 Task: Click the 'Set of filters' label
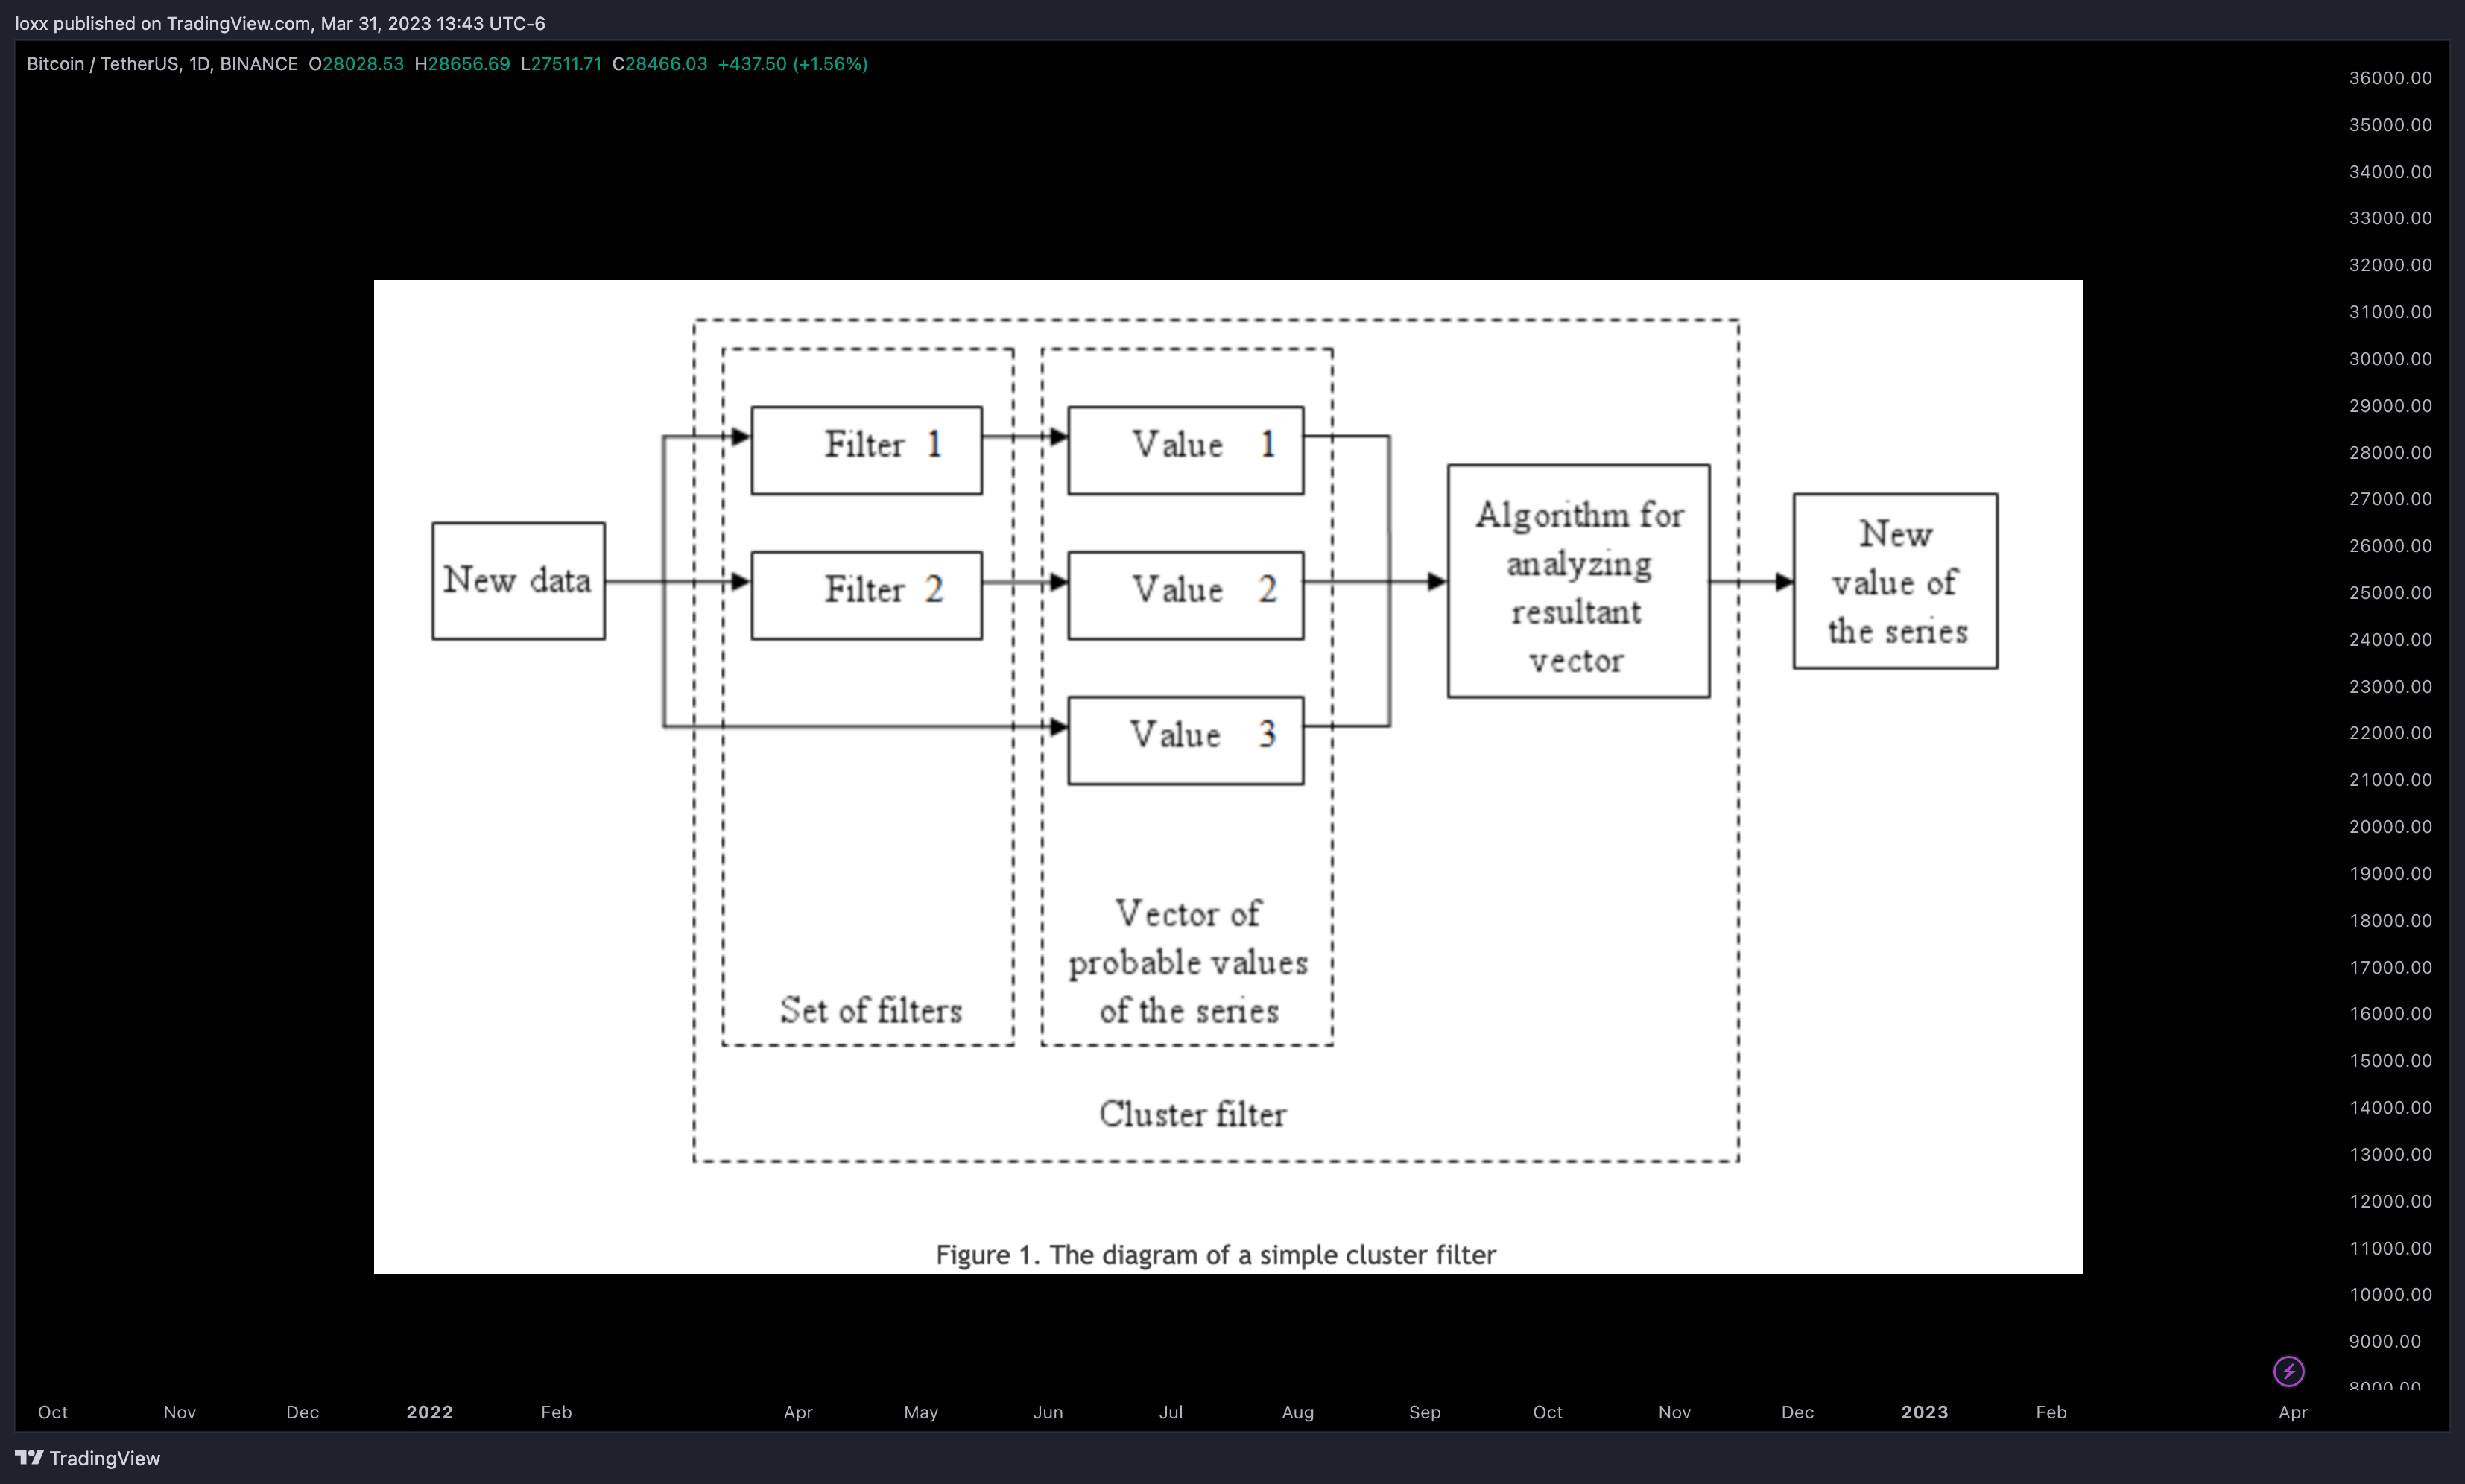[871, 1010]
